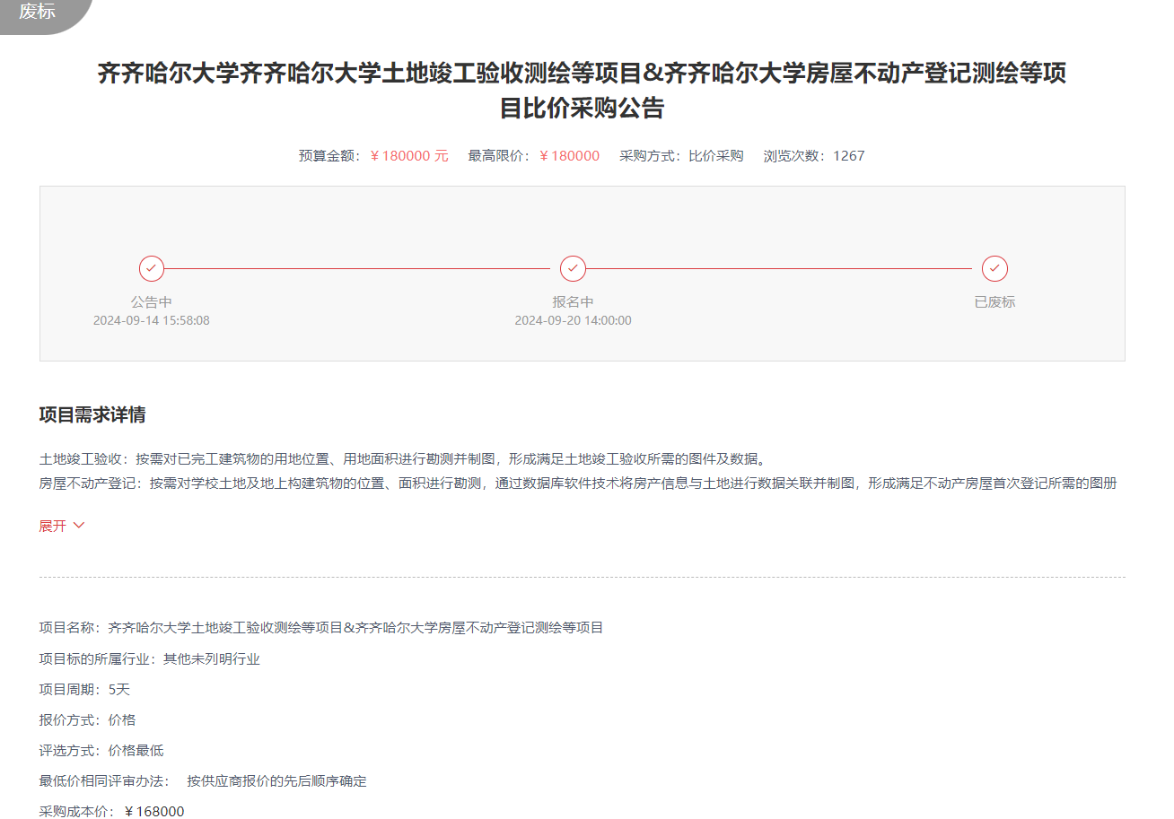Click the 报名中 step checkmark circle
1174x819 pixels.
573,268
